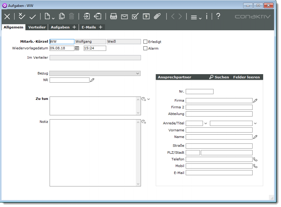Click the pencil icon beside Firma field
This screenshot has height=207, width=281.
[x=255, y=100]
